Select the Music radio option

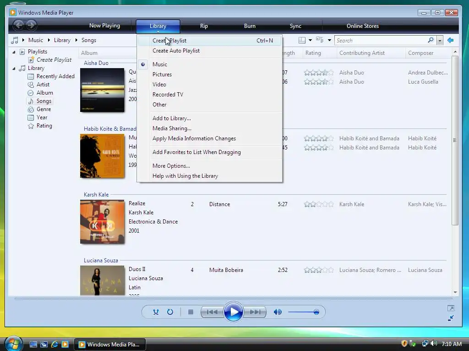[209, 64]
